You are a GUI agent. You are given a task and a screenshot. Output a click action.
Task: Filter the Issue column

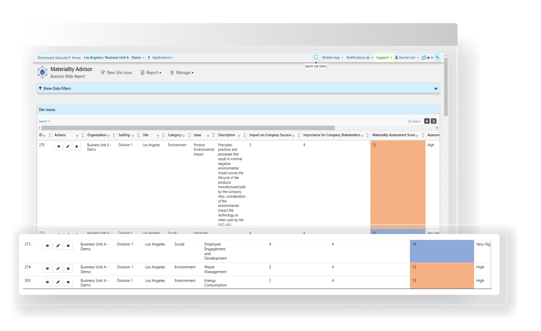point(208,136)
